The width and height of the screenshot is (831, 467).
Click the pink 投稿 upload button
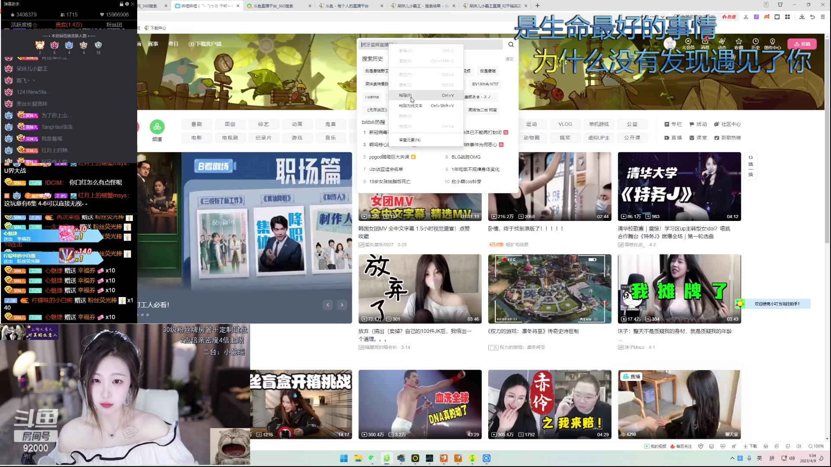(x=802, y=44)
